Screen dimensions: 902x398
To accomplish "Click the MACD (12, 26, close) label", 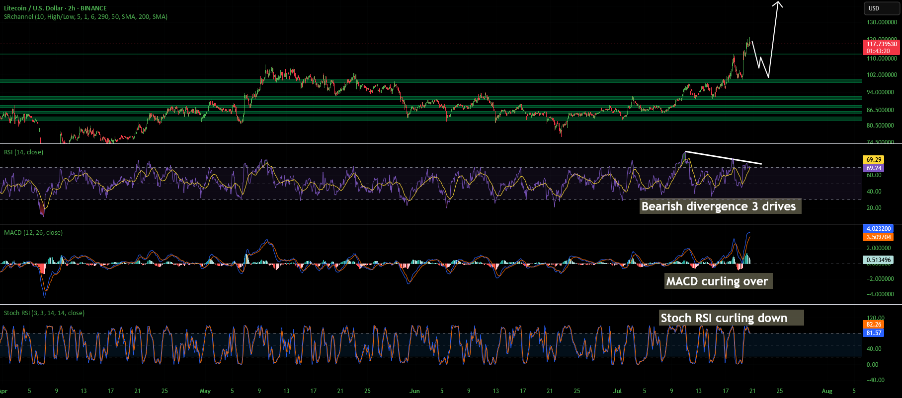I will [33, 232].
